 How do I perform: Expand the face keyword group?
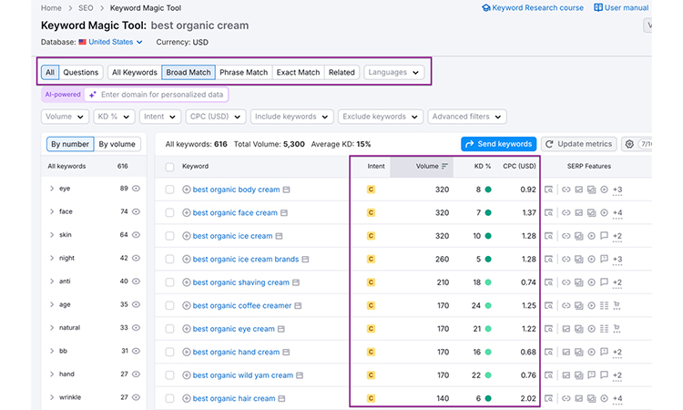52,211
